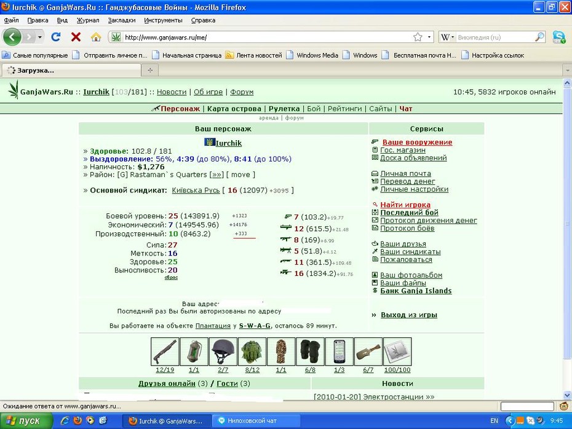
Task: Open the Карта острова link
Action: point(234,109)
